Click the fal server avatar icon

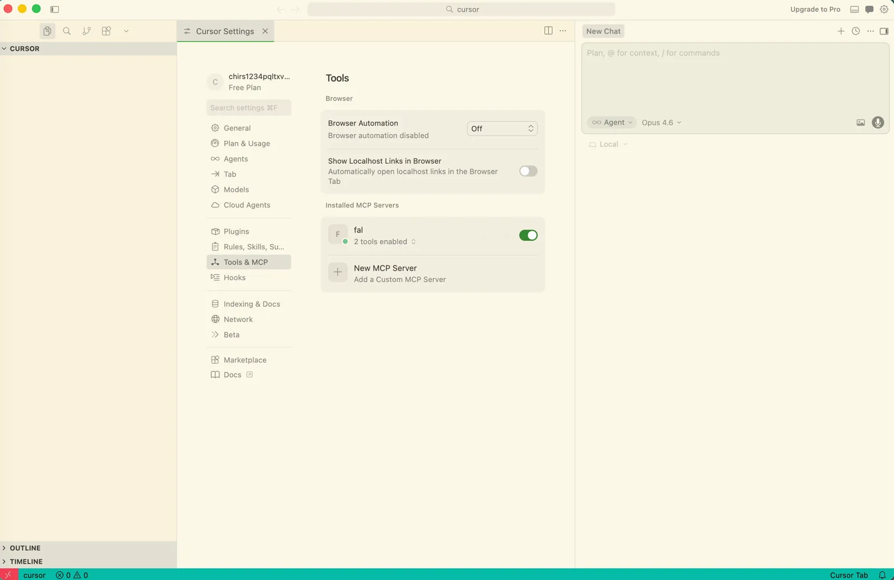(337, 235)
